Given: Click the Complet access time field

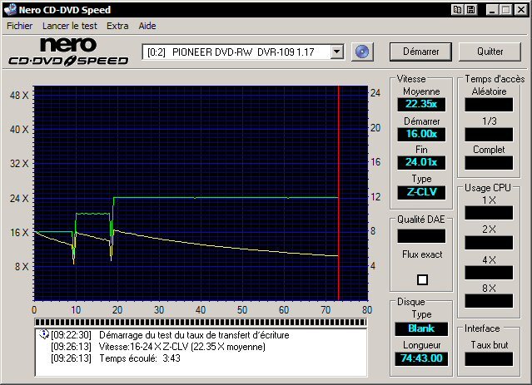Looking at the screenshot, I should tap(489, 163).
